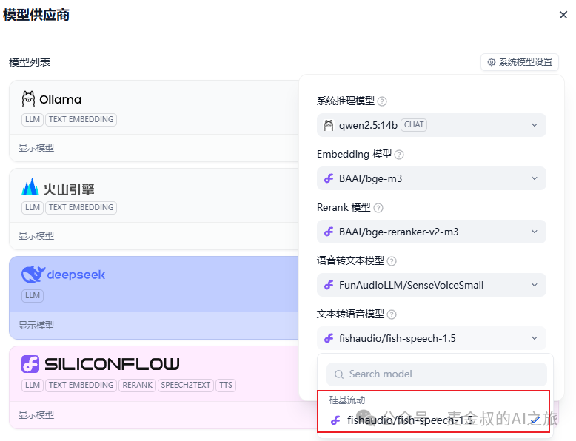Click the help icon beside Rerank 模型

[378, 208]
